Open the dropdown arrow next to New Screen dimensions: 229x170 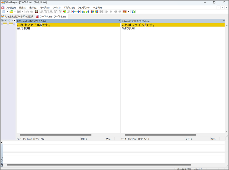pos(7,11)
